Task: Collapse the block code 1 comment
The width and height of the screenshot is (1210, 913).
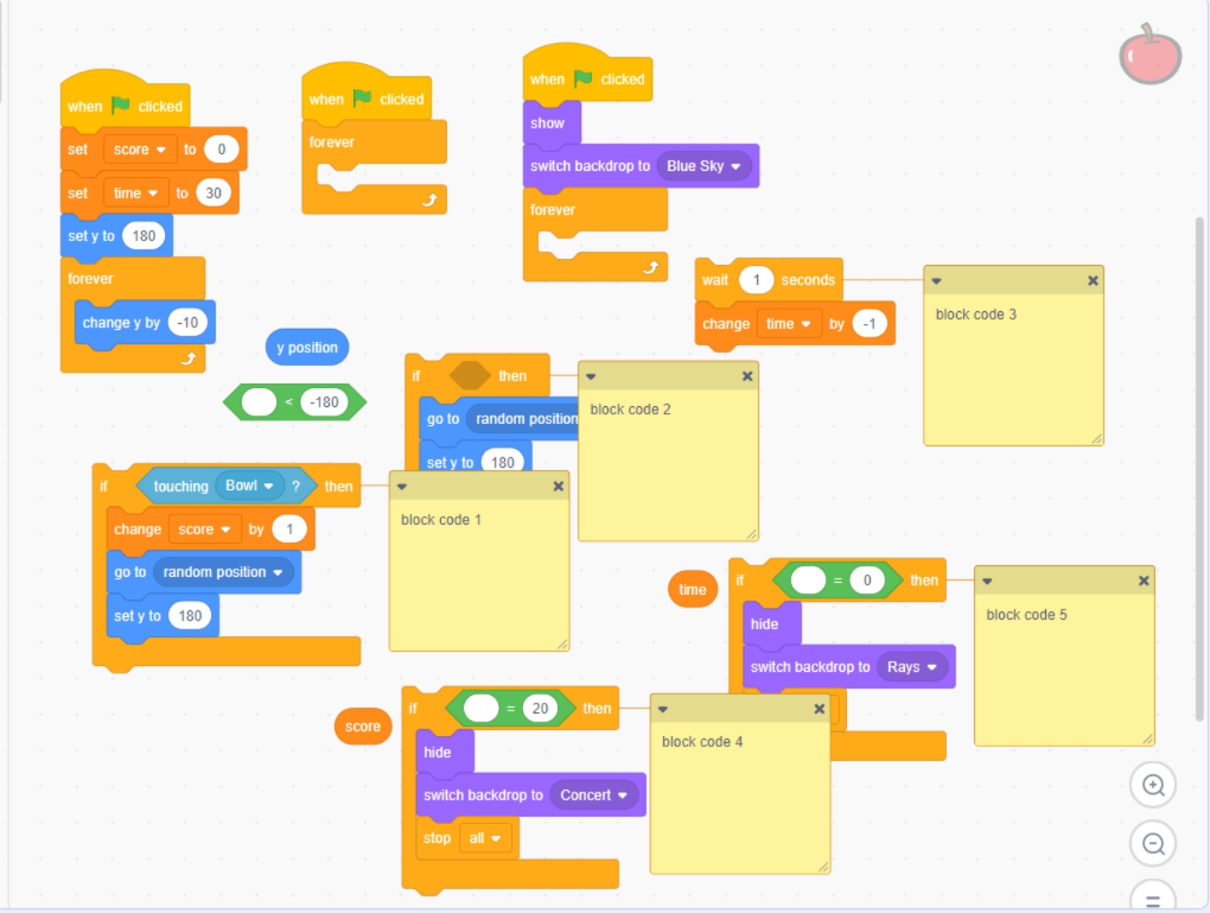Action: 402,486
